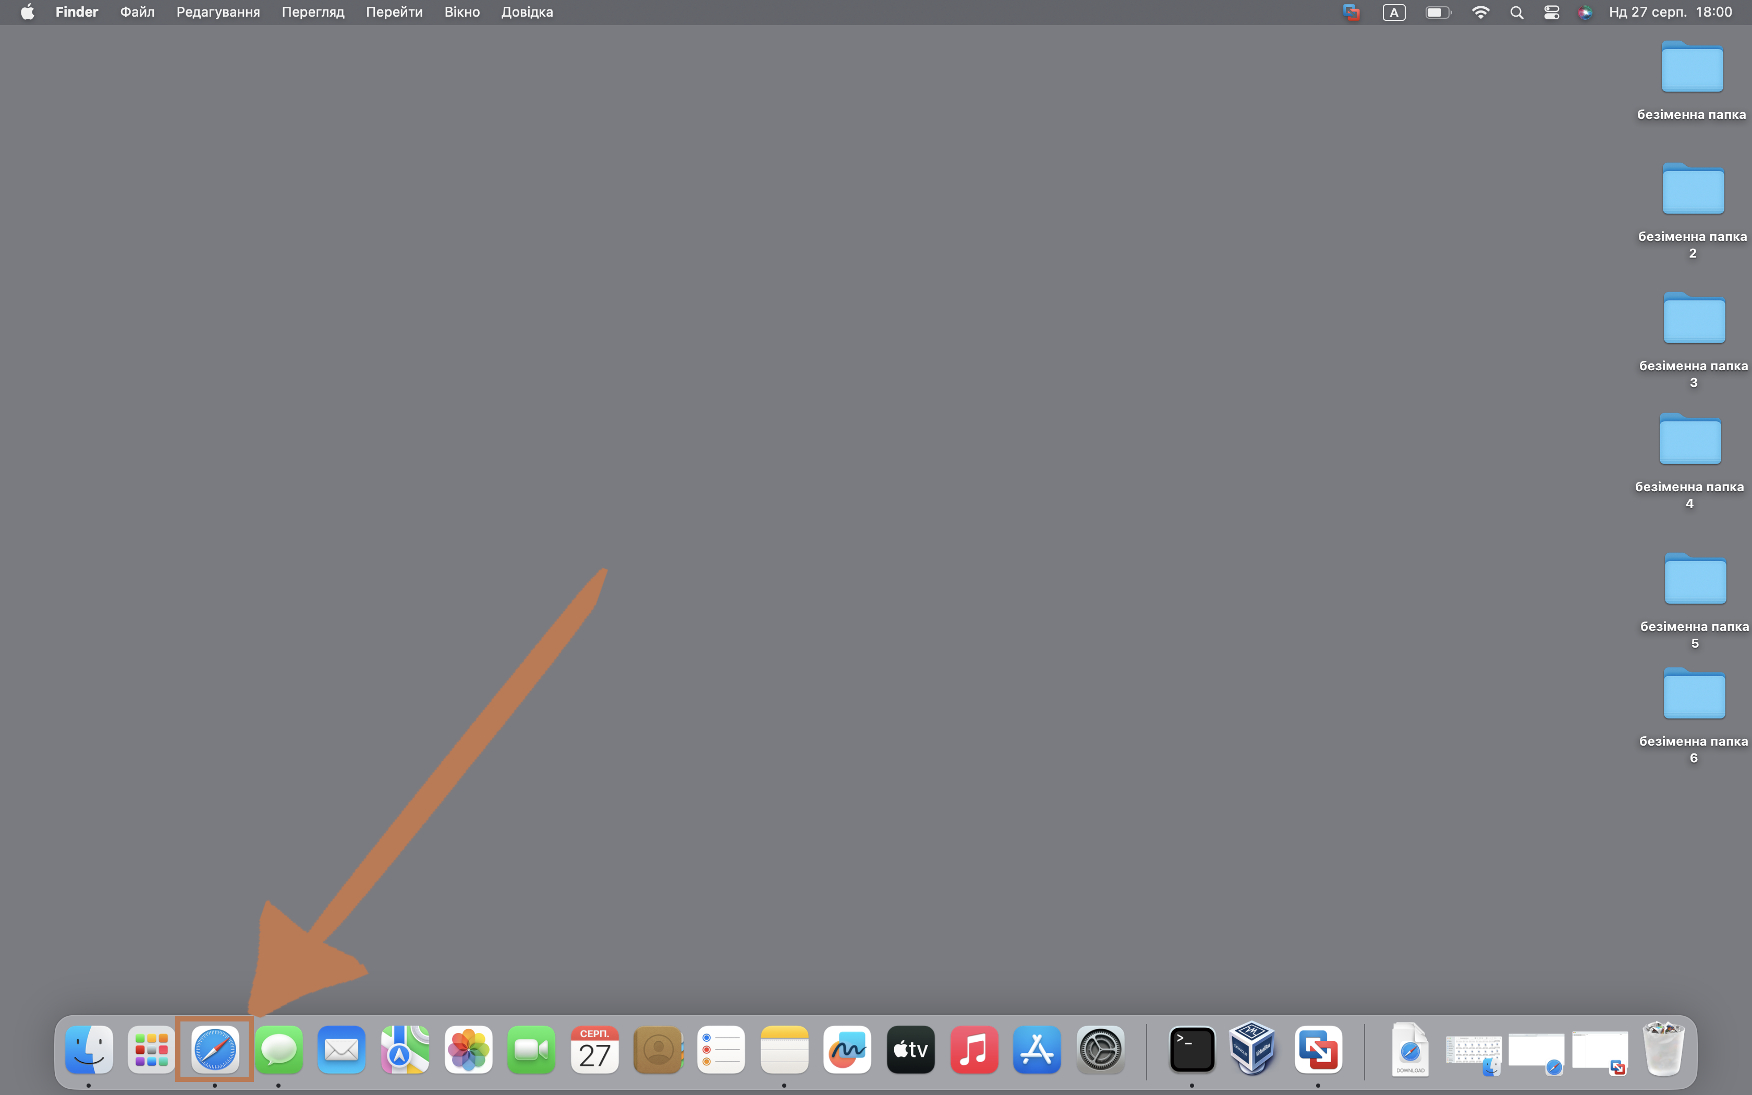Launch FaceTime from the Dock
Image resolution: width=1752 pixels, height=1095 pixels.
531,1049
